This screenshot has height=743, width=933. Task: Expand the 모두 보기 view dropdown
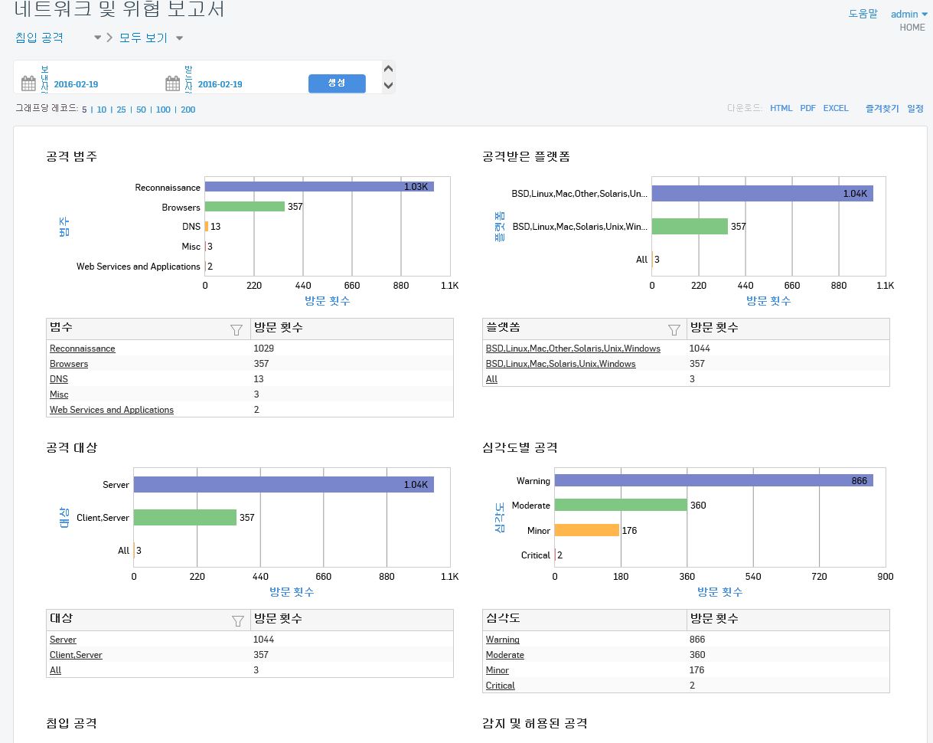pyautogui.click(x=179, y=38)
